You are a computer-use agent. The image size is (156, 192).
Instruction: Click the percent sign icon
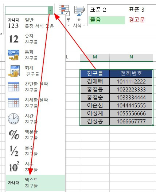[x=14, y=135]
